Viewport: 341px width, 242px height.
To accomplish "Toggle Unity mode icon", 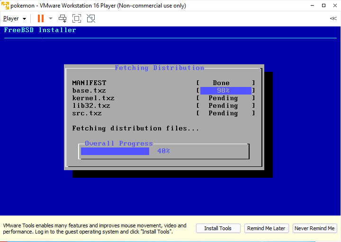I will point(91,18).
